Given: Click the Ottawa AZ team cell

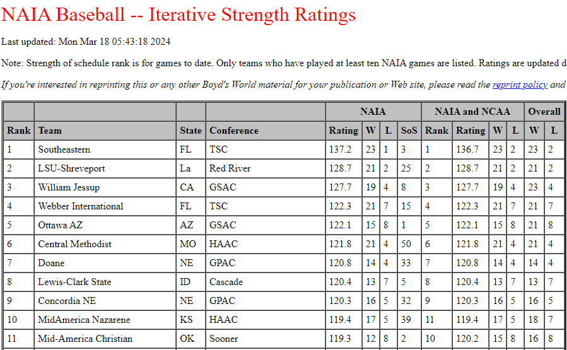Looking at the screenshot, I should (60, 225).
